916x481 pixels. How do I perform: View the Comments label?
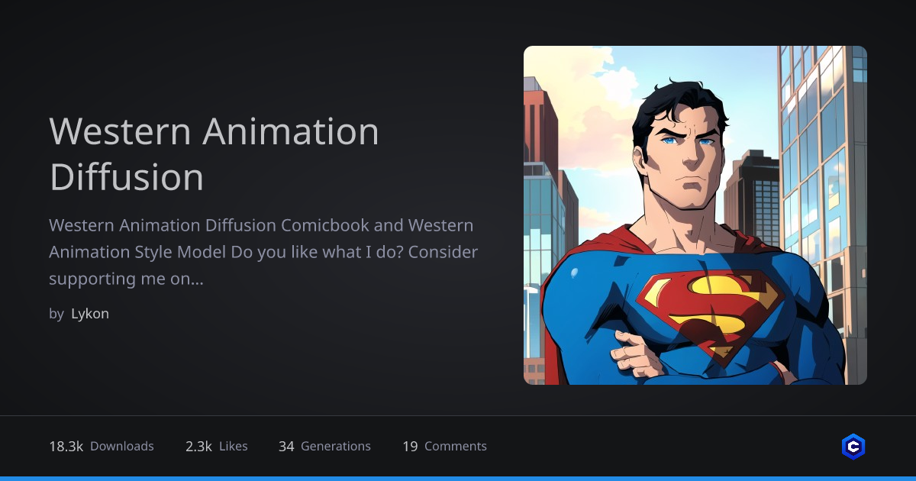[456, 447]
